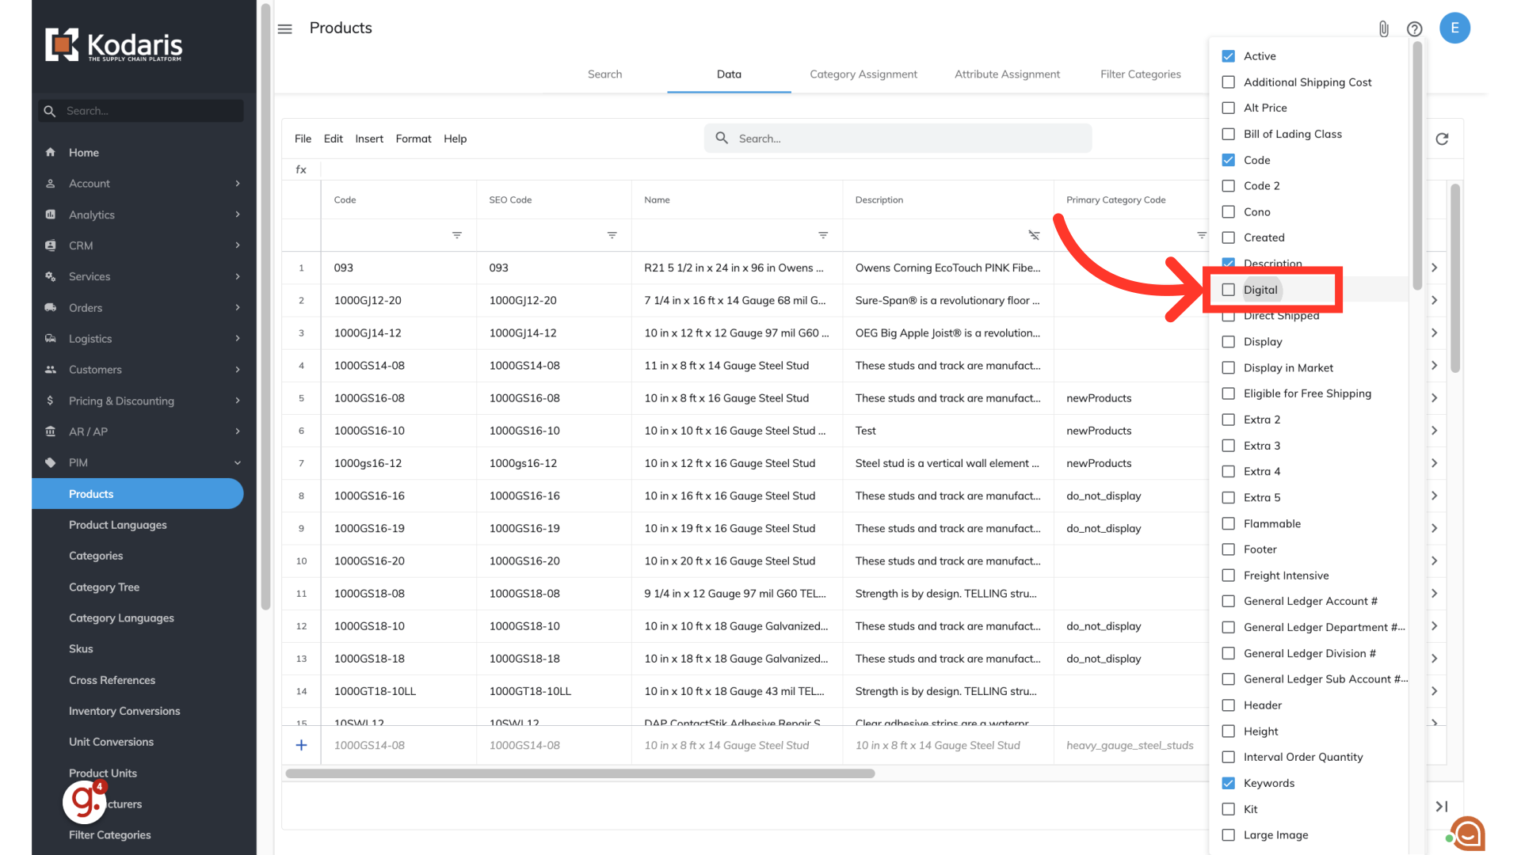Enable the Digital column checkbox

pos(1229,290)
